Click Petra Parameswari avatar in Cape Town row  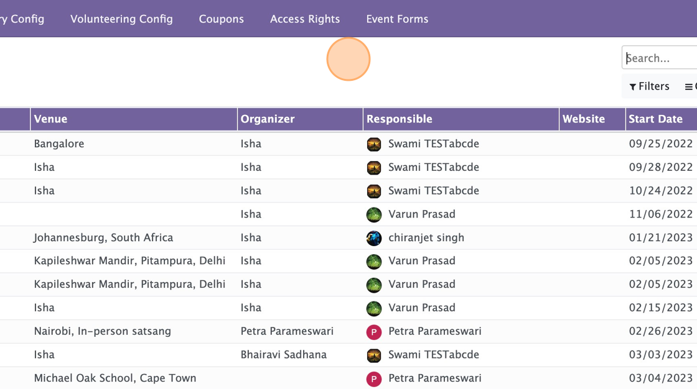coord(374,379)
